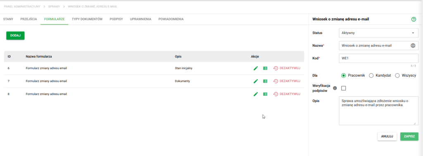Edit form with ID 6 using pencil icon
Viewport: 423px width, 156px height.
[x=256, y=68]
